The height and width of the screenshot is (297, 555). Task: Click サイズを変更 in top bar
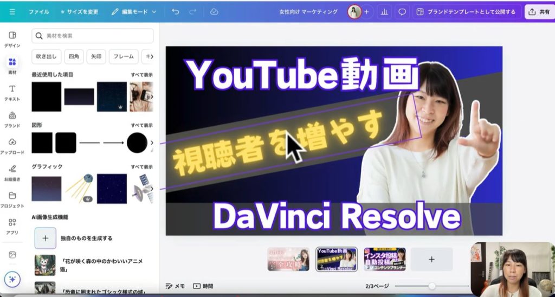tap(79, 11)
